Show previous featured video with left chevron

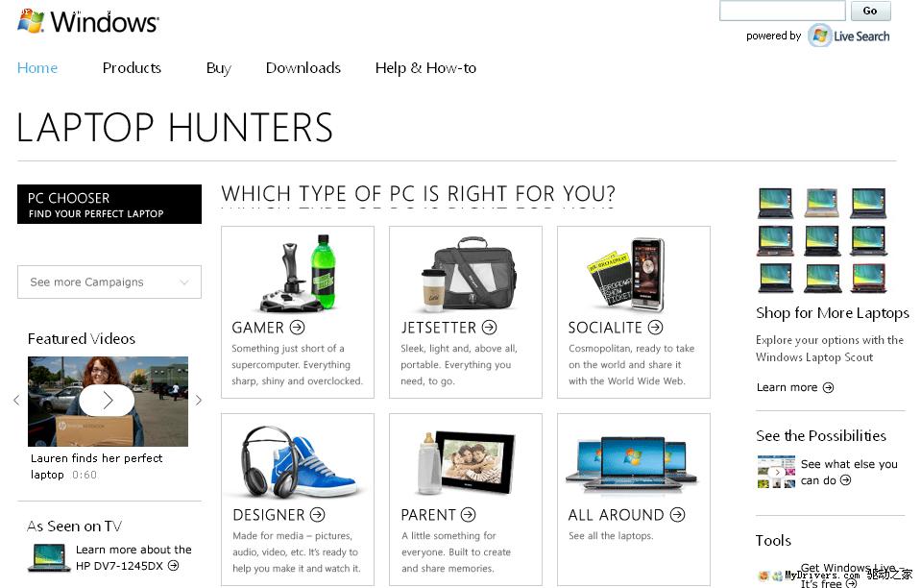(x=16, y=400)
